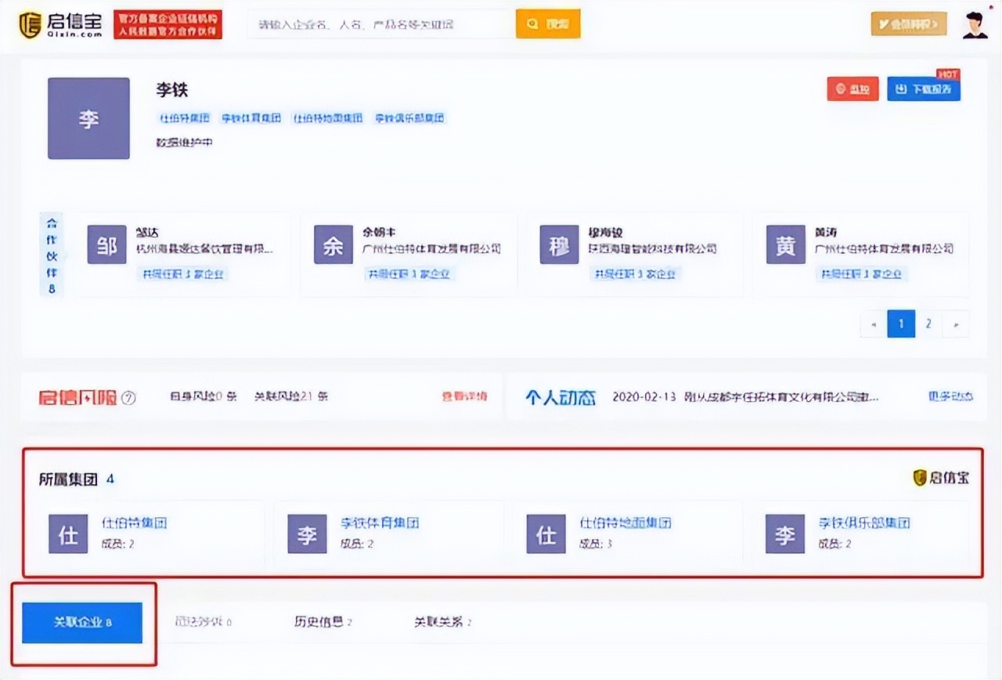Click the 邹 avatar icon for partner 邹达

tap(106, 244)
